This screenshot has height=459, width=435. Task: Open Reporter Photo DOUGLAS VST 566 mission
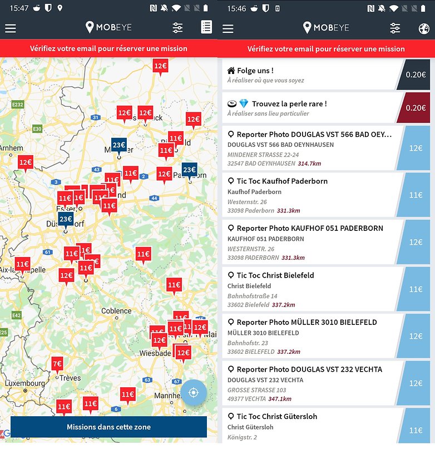[x=326, y=148]
